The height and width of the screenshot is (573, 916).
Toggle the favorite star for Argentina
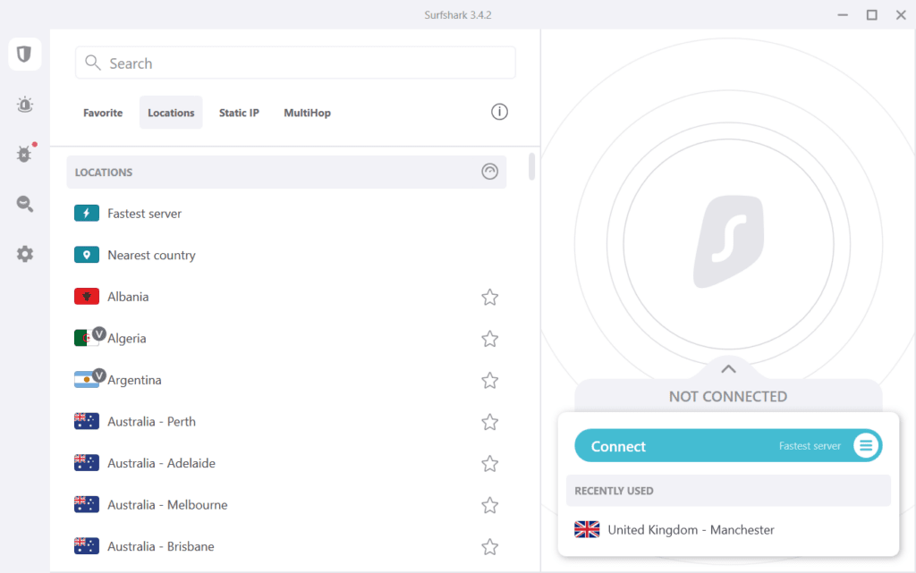[489, 381]
